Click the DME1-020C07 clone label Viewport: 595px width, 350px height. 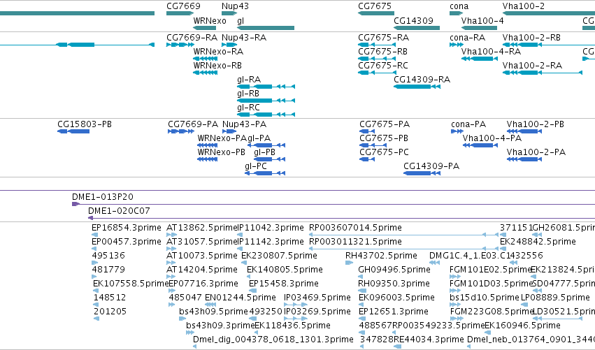point(119,211)
